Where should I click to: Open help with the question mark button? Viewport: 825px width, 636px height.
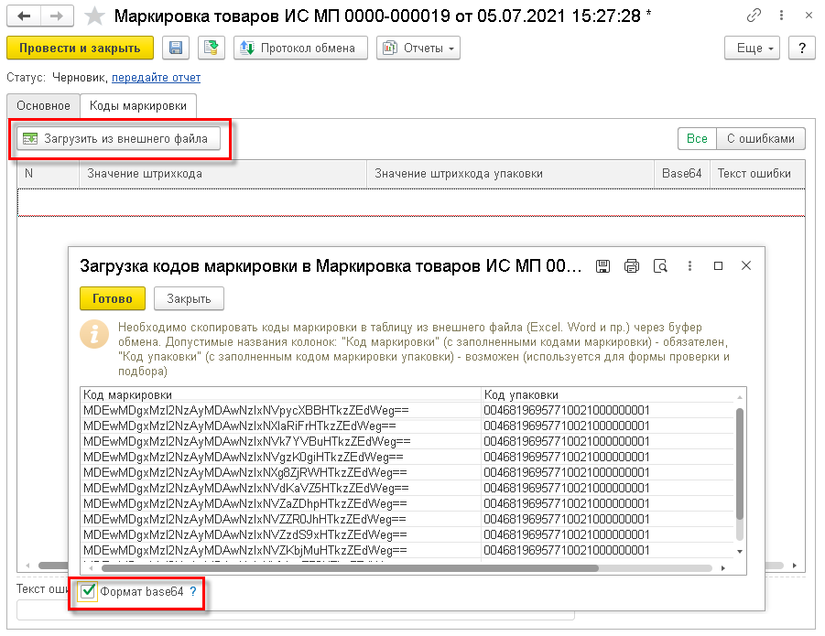point(802,48)
